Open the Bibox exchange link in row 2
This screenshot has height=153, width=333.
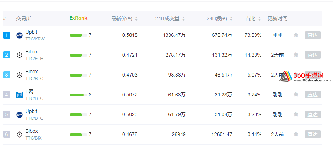tap(32, 52)
